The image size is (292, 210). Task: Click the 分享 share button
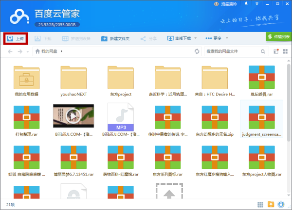(148, 38)
